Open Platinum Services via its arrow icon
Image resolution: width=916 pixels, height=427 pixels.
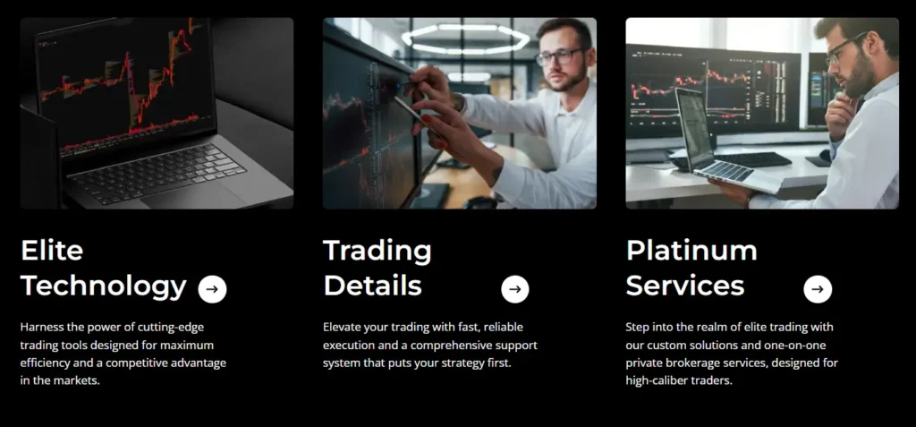[x=818, y=289]
